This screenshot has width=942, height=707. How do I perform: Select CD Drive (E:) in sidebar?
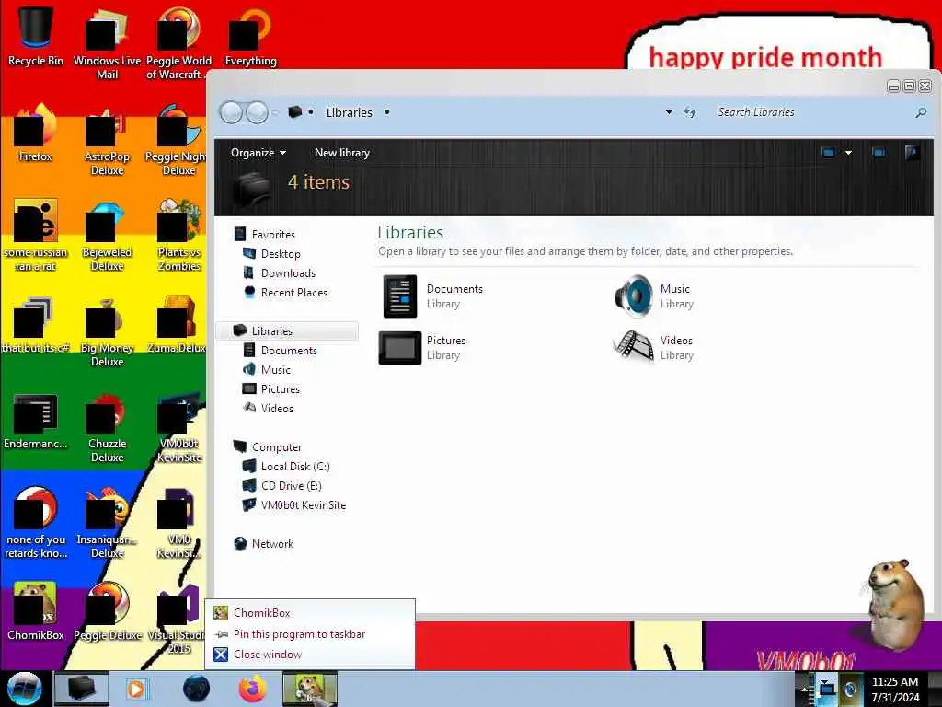(x=292, y=486)
